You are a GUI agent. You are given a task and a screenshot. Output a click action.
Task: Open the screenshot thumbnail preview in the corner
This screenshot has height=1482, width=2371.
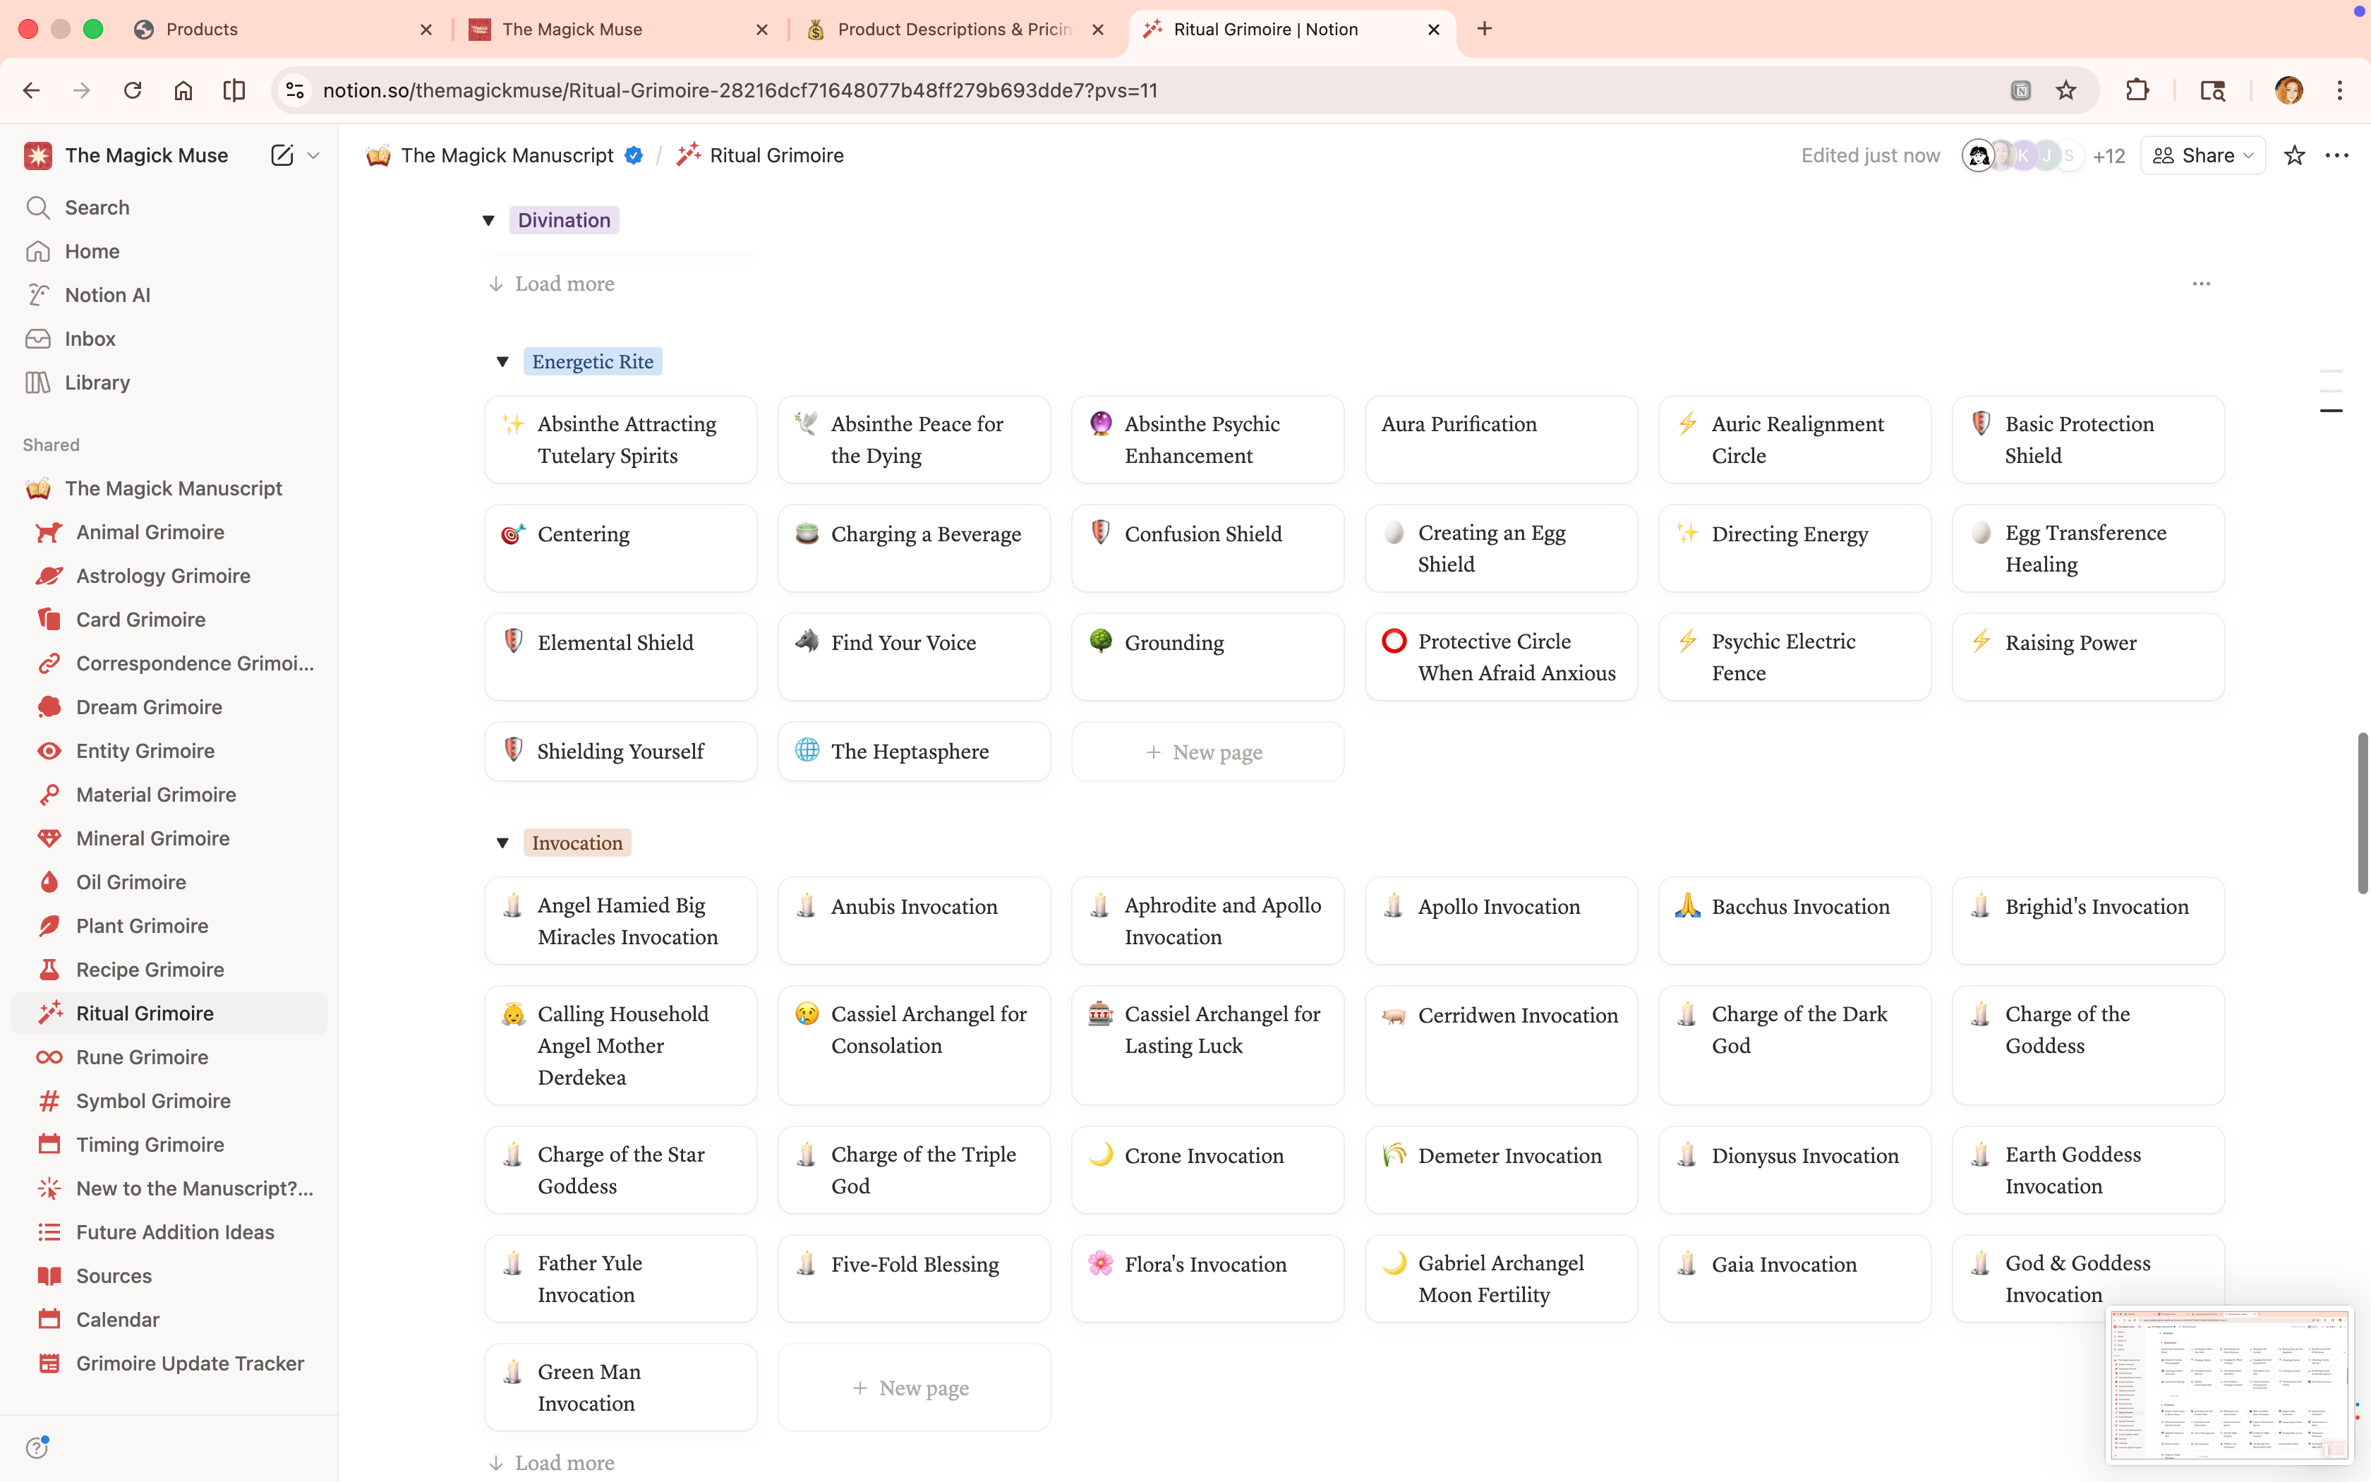click(x=2229, y=1384)
